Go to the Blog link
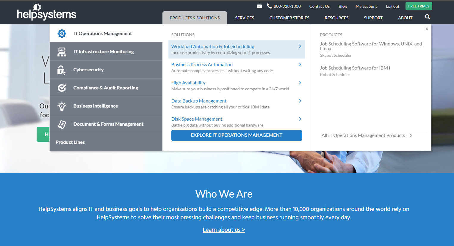The height and width of the screenshot is (246, 454). (x=342, y=6)
